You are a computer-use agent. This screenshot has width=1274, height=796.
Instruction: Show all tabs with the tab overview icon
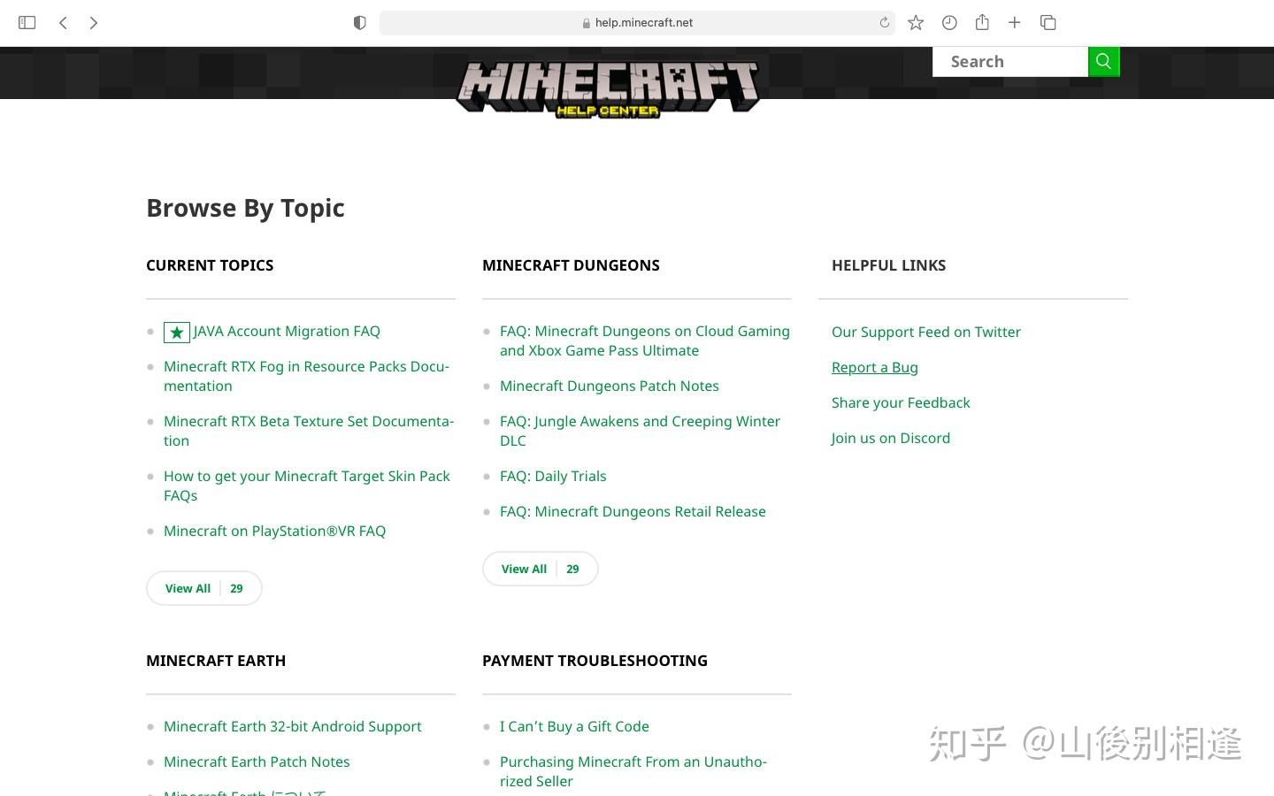pos(1048,22)
